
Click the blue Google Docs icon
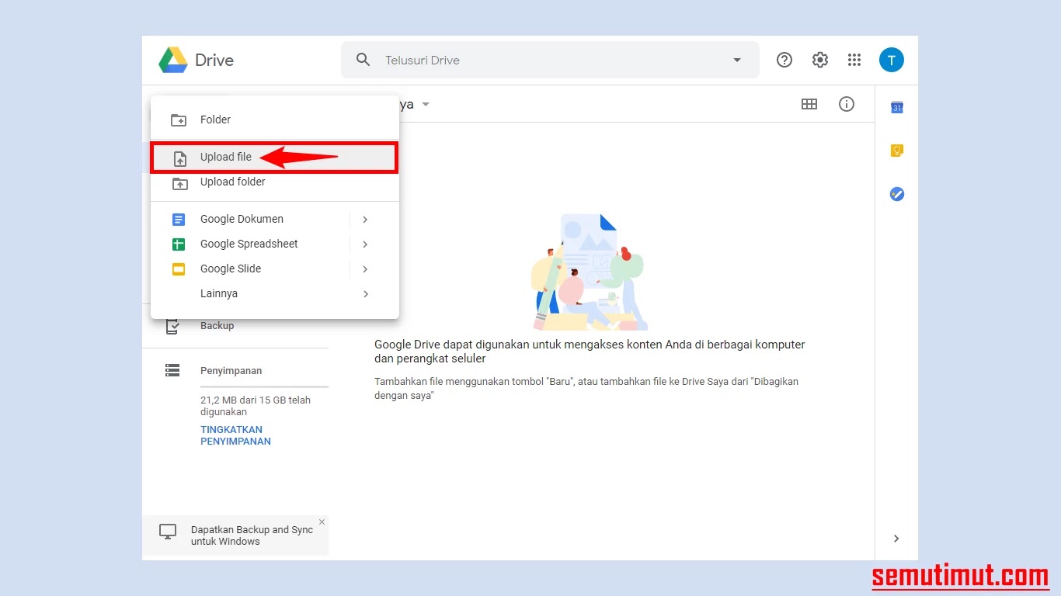179,220
